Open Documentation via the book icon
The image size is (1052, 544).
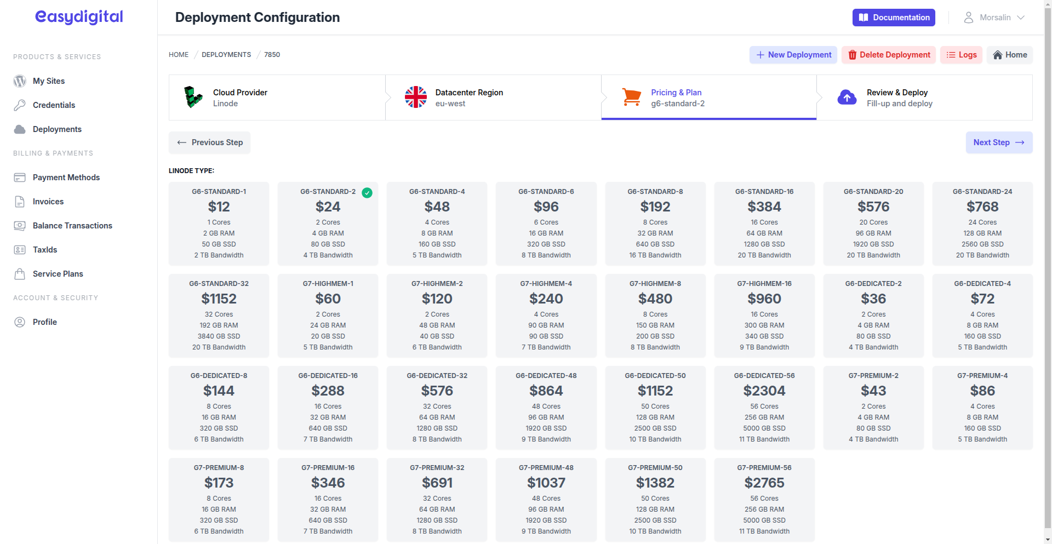tap(864, 17)
